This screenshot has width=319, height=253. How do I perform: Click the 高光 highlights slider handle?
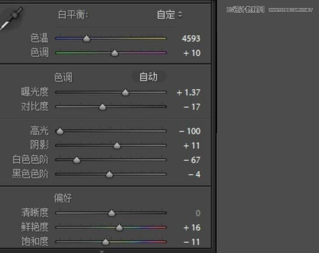60,132
